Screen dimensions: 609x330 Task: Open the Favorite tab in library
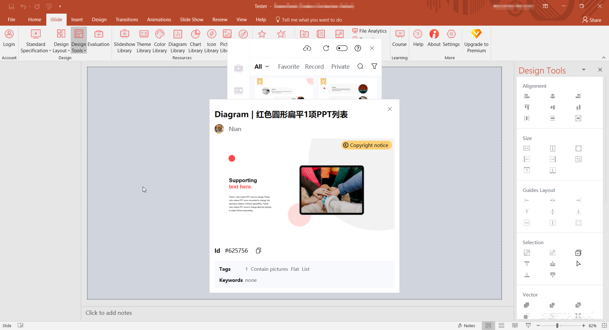click(x=289, y=67)
